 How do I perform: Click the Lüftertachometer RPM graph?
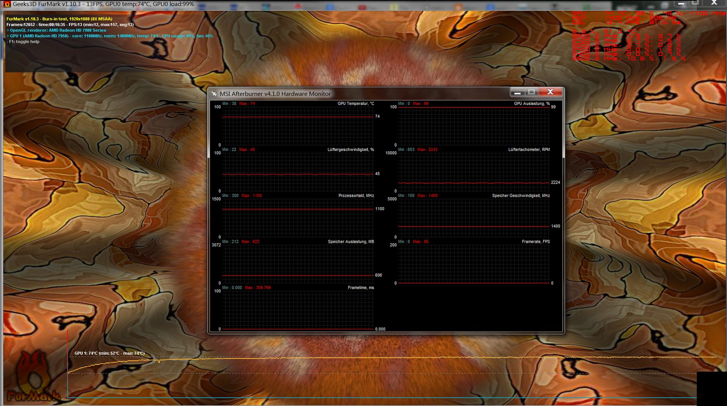pos(474,172)
